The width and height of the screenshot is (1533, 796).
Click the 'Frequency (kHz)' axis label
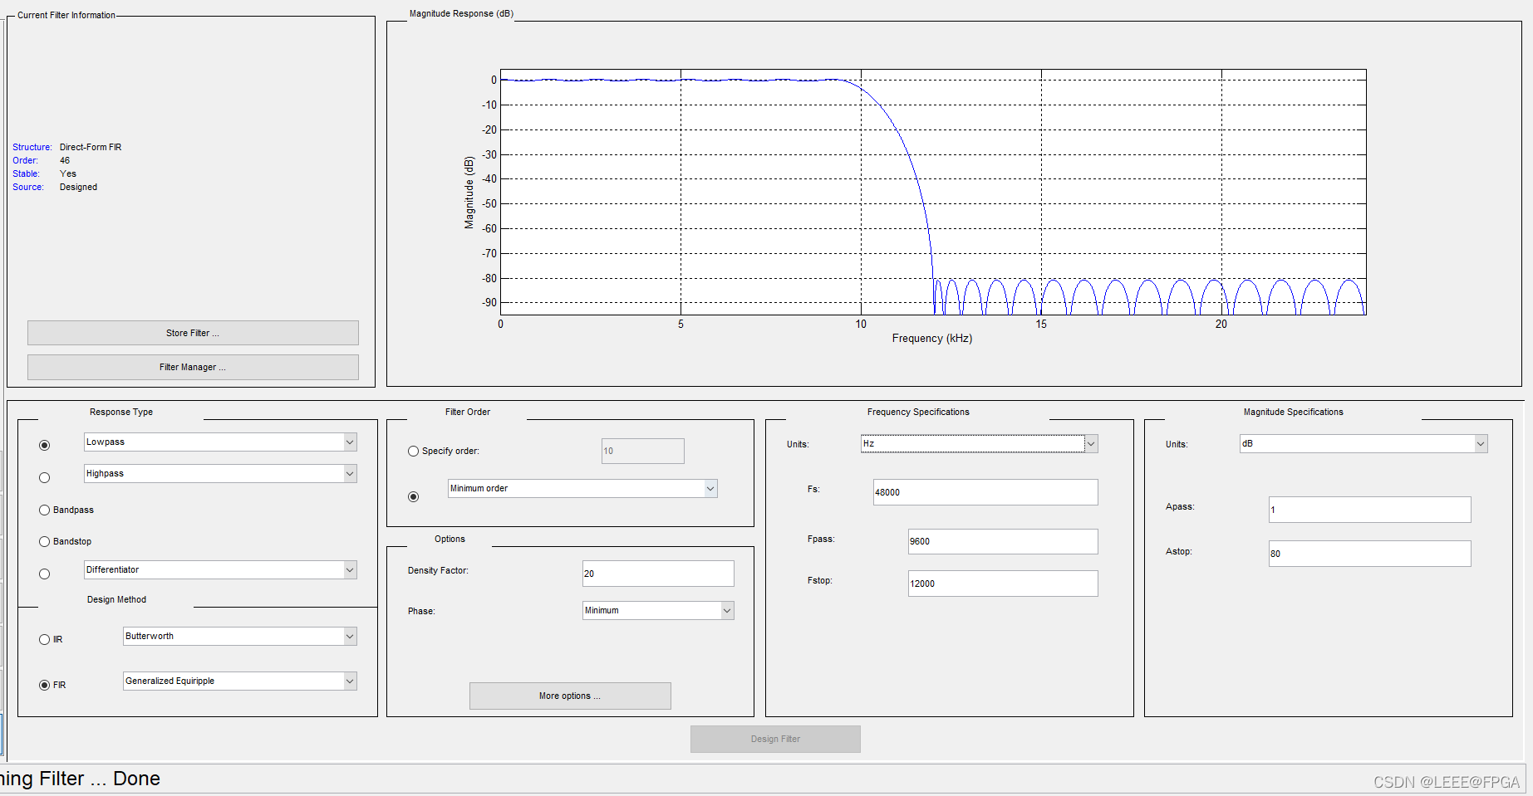coord(932,338)
